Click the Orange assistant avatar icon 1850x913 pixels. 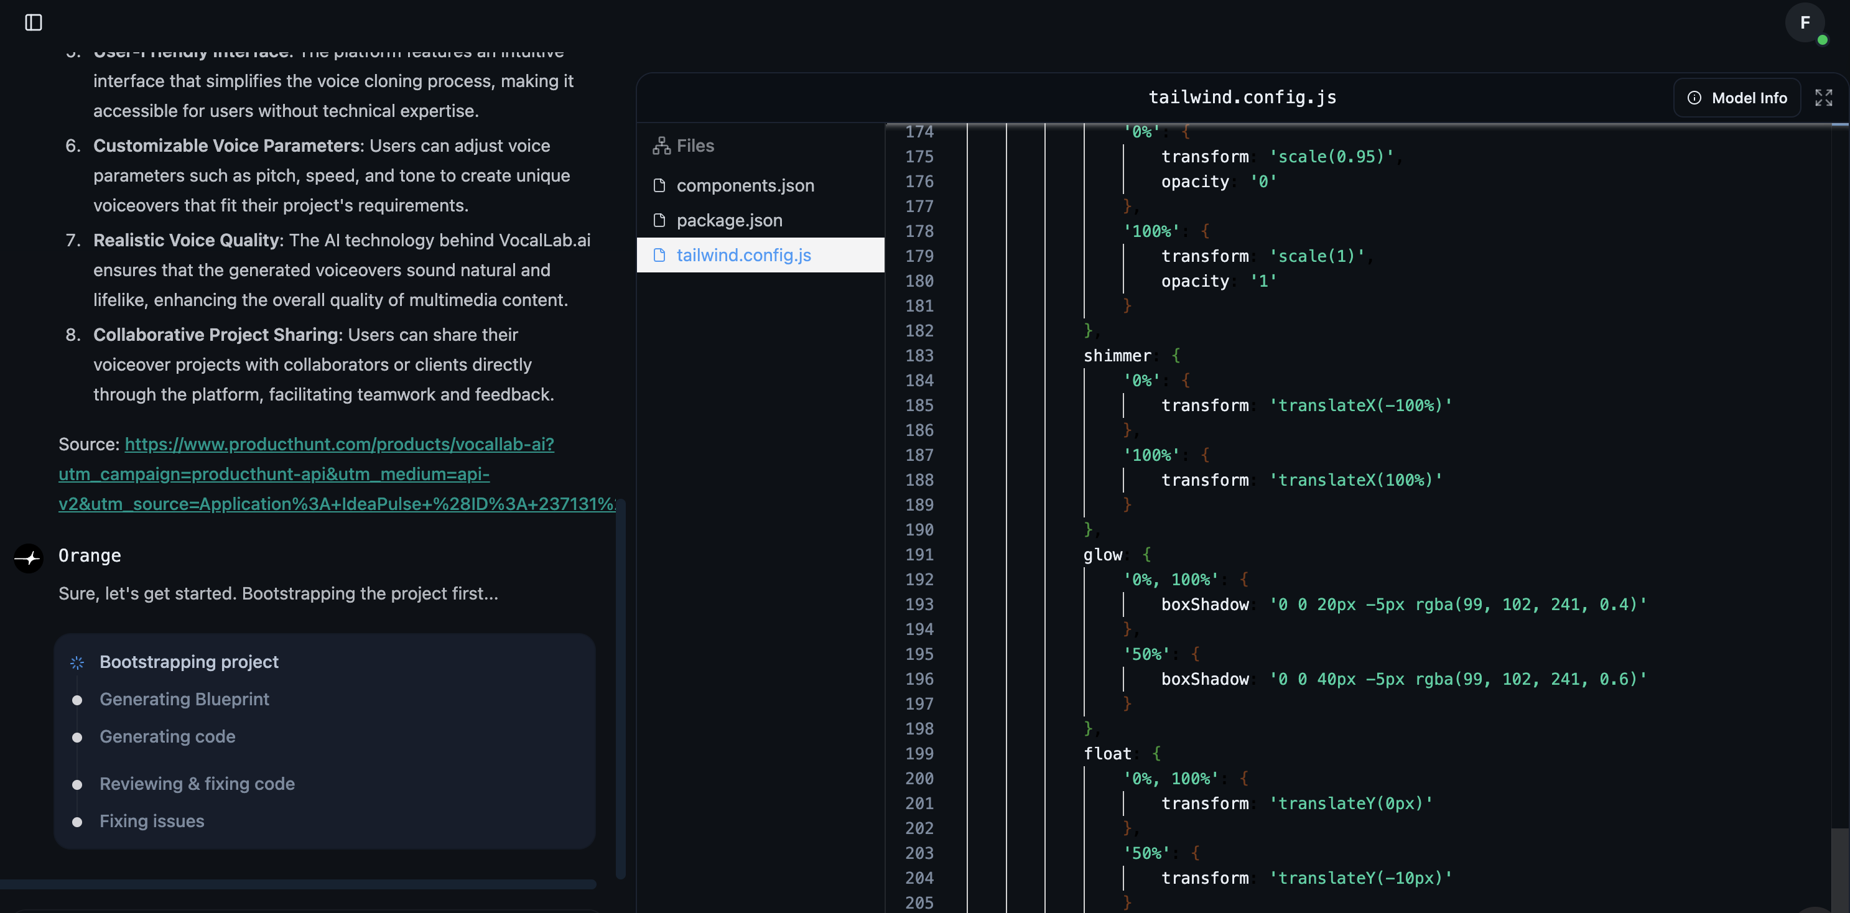tap(29, 558)
